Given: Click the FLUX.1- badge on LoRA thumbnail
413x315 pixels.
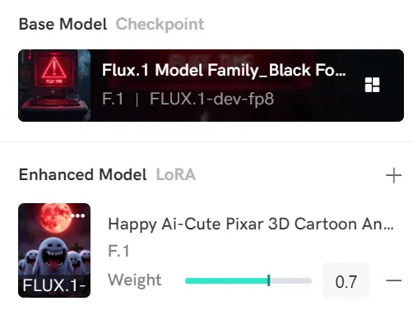Looking at the screenshot, I should coord(54,285).
